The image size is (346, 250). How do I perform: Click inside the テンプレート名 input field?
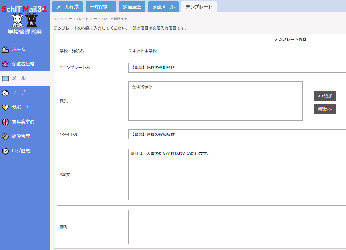[237, 67]
